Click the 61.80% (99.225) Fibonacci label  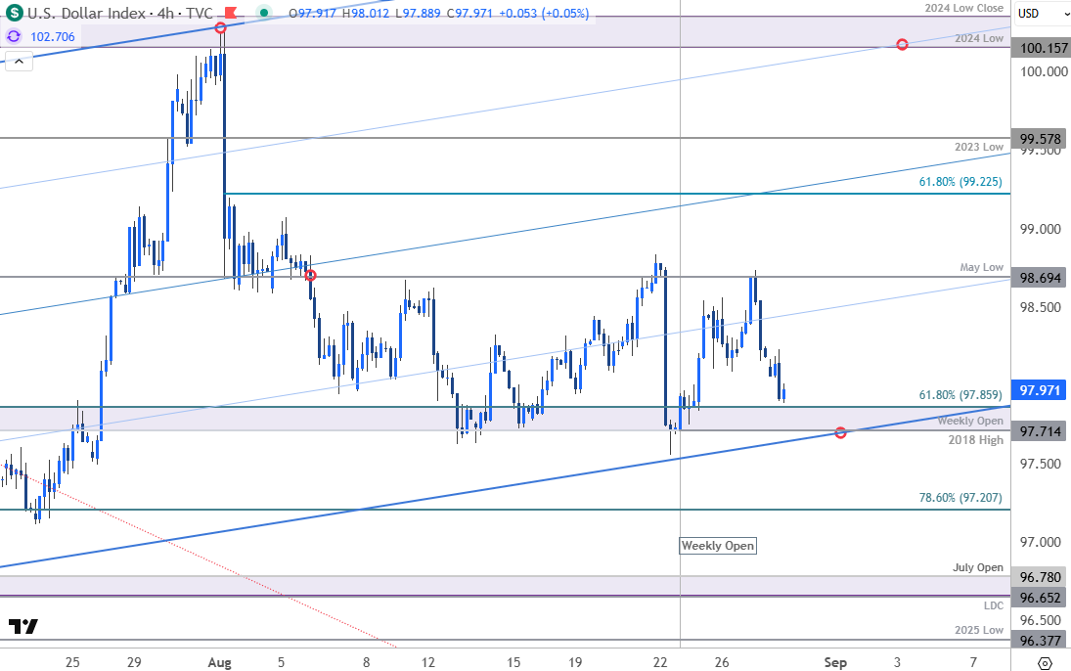pyautogui.click(x=960, y=182)
